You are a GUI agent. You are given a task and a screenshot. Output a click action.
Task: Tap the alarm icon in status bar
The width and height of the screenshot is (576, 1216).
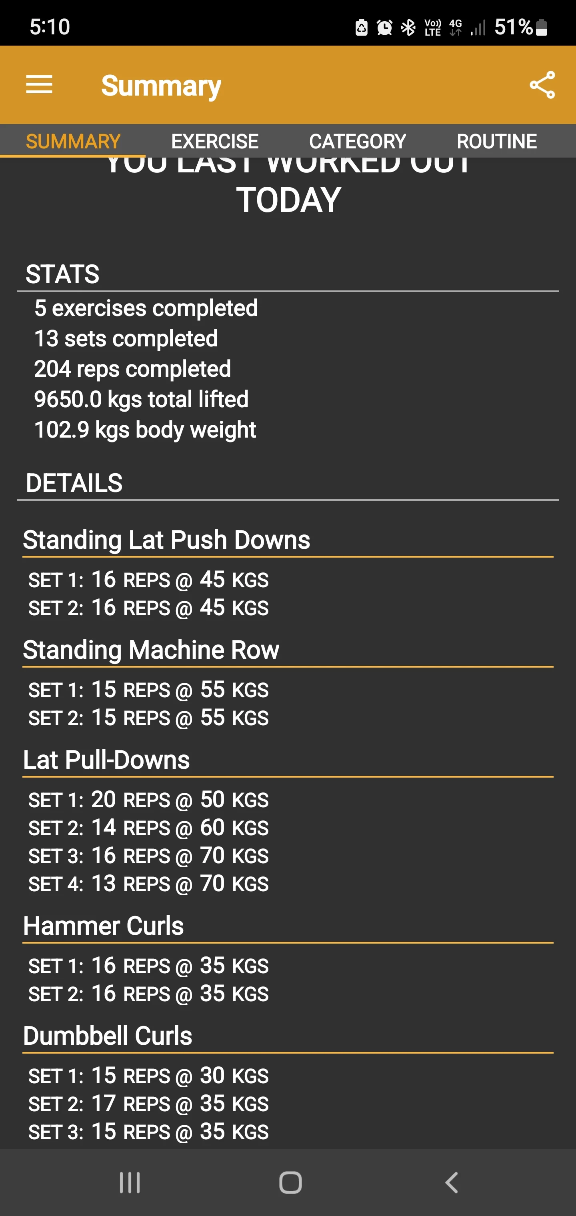click(384, 27)
